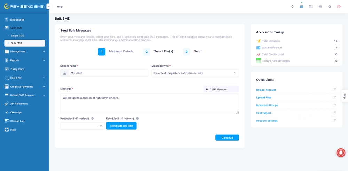Click the '44 : 1 SMS Message(s)' counter
The image size is (348, 171).
[x=221, y=89]
